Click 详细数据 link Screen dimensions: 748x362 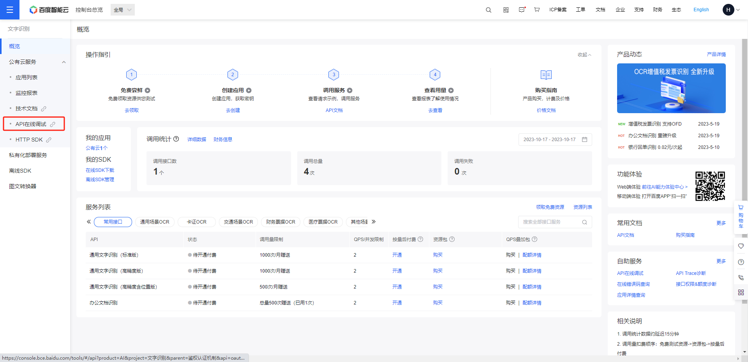point(197,140)
